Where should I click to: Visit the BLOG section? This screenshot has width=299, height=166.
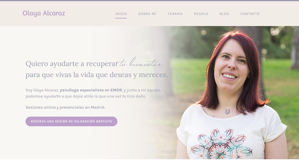coord(224,14)
